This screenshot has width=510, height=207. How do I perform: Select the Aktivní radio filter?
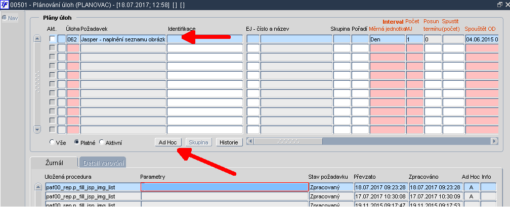pos(102,142)
